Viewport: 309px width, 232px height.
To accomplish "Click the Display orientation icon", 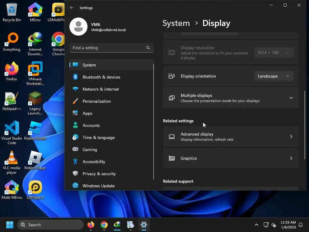I will [x=171, y=76].
